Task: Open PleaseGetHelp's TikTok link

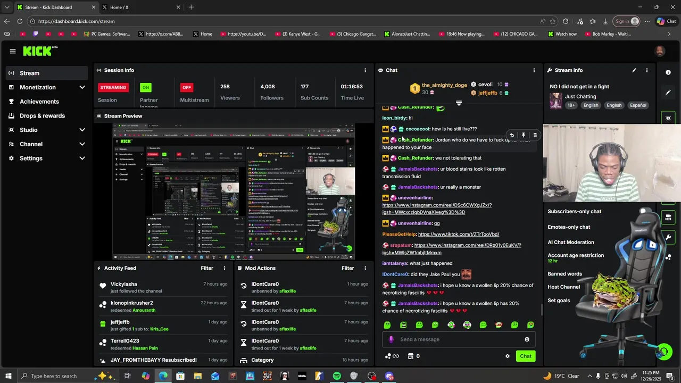Action: pos(459,234)
